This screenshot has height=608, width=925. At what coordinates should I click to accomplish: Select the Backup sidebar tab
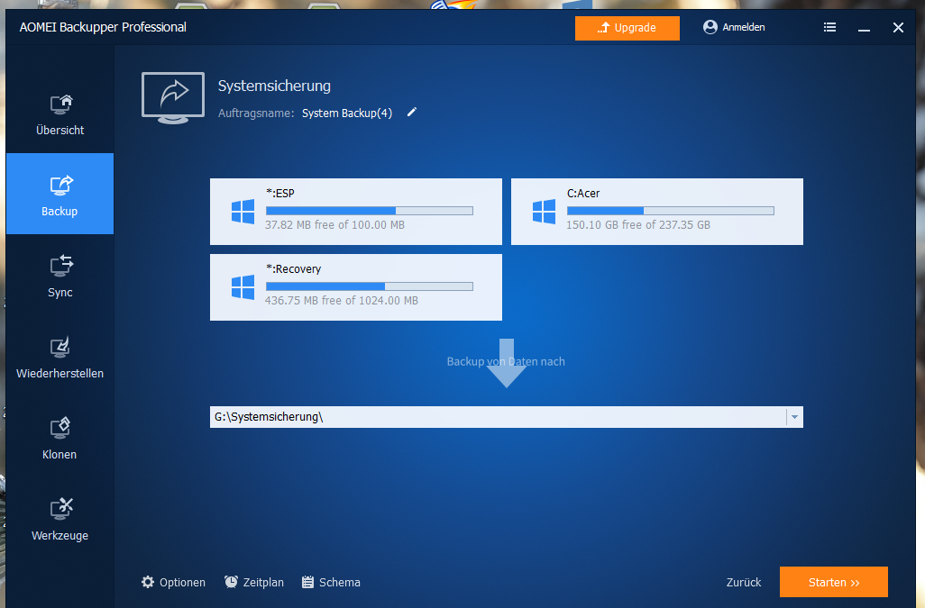coord(60,194)
